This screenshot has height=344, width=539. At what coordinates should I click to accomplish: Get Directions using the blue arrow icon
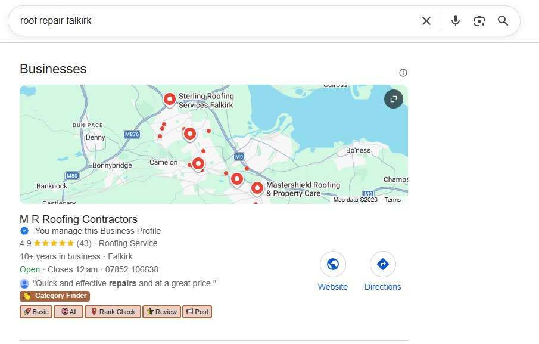click(x=382, y=264)
